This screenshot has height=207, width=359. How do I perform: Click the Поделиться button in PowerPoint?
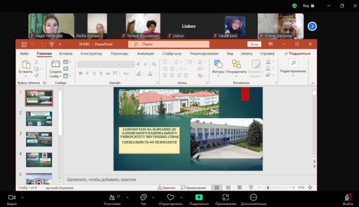click(x=297, y=53)
